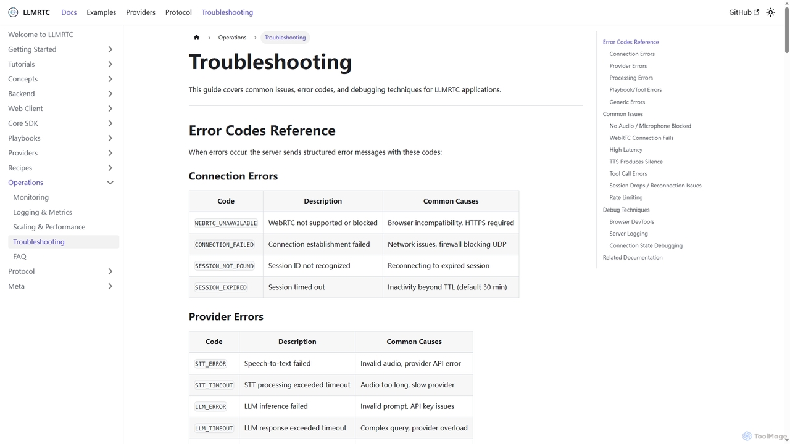Click the STT_TIMEOUT code cell
Screen dimensions: 790x444
(x=214, y=385)
